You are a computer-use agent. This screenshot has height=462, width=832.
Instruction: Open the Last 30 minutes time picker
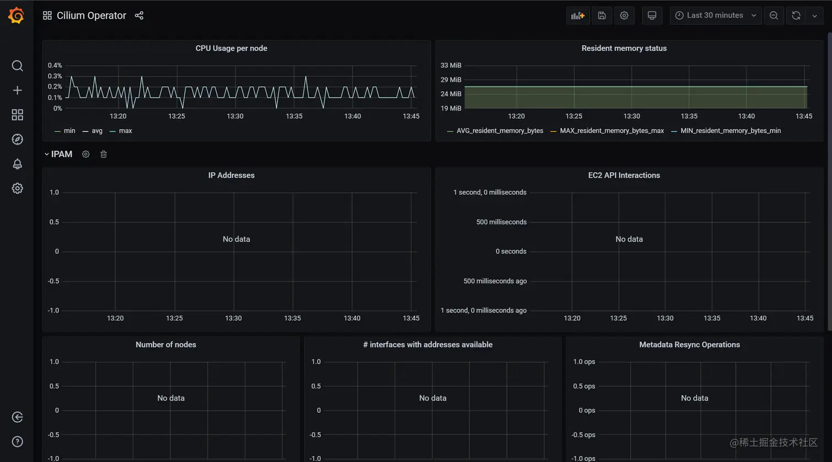[715, 15]
